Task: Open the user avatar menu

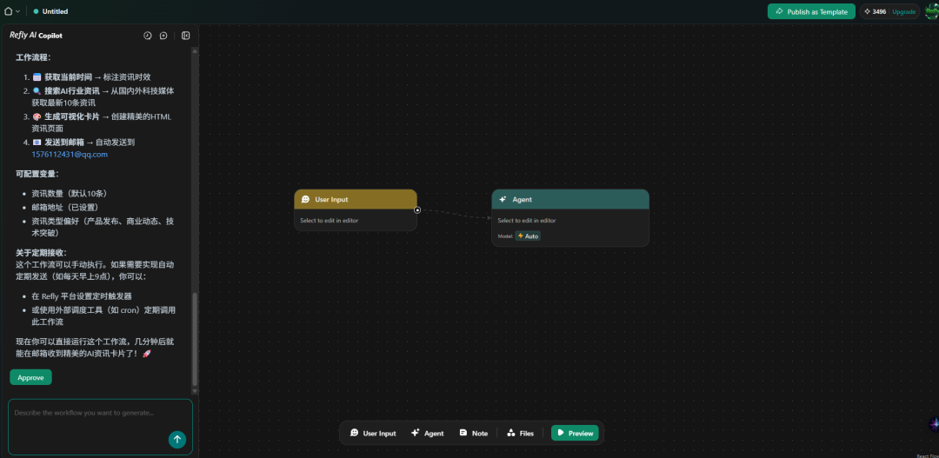Action: tap(931, 11)
